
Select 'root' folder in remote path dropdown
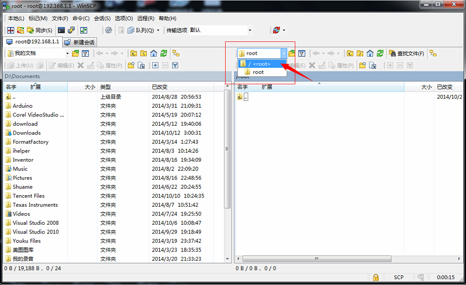click(262, 72)
